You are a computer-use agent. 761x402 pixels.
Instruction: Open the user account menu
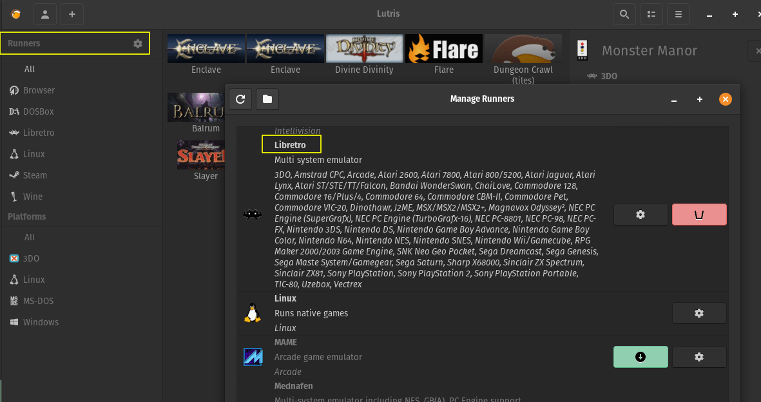[44, 14]
